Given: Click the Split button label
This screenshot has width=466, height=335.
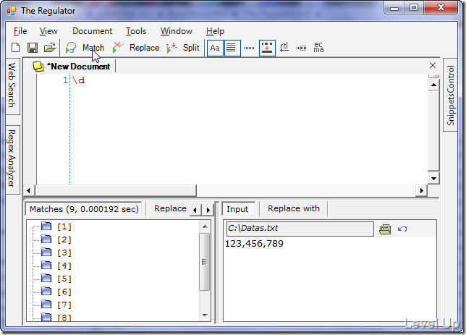Looking at the screenshot, I should [191, 48].
